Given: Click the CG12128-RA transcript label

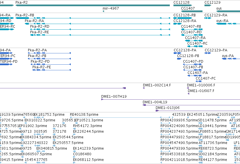Looking at the screenshot, I should (x=185, y=21).
